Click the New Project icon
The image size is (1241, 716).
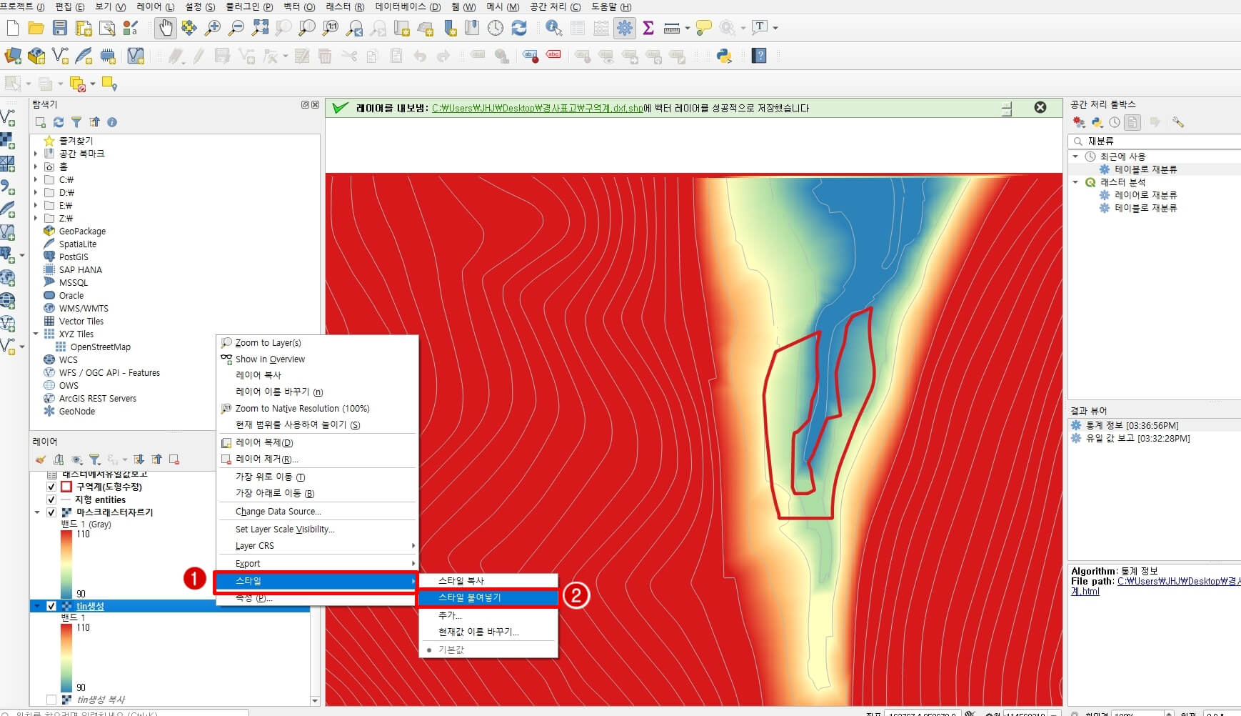[x=13, y=28]
